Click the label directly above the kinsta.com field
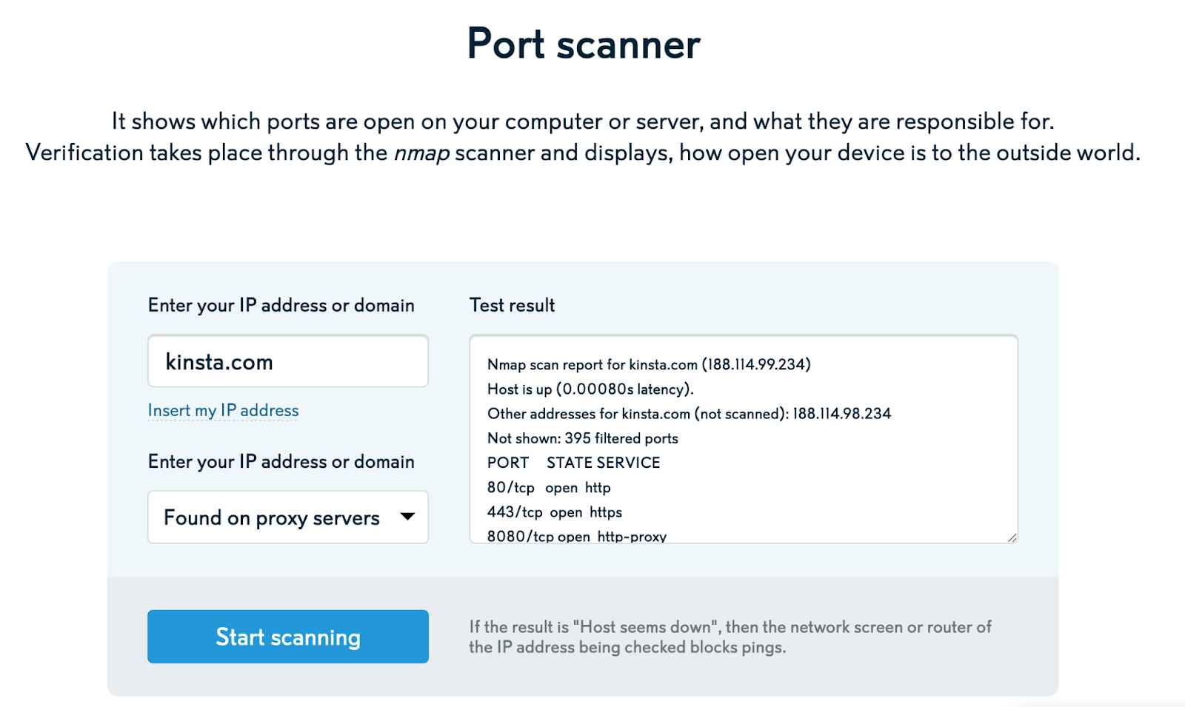 pyautogui.click(x=281, y=305)
